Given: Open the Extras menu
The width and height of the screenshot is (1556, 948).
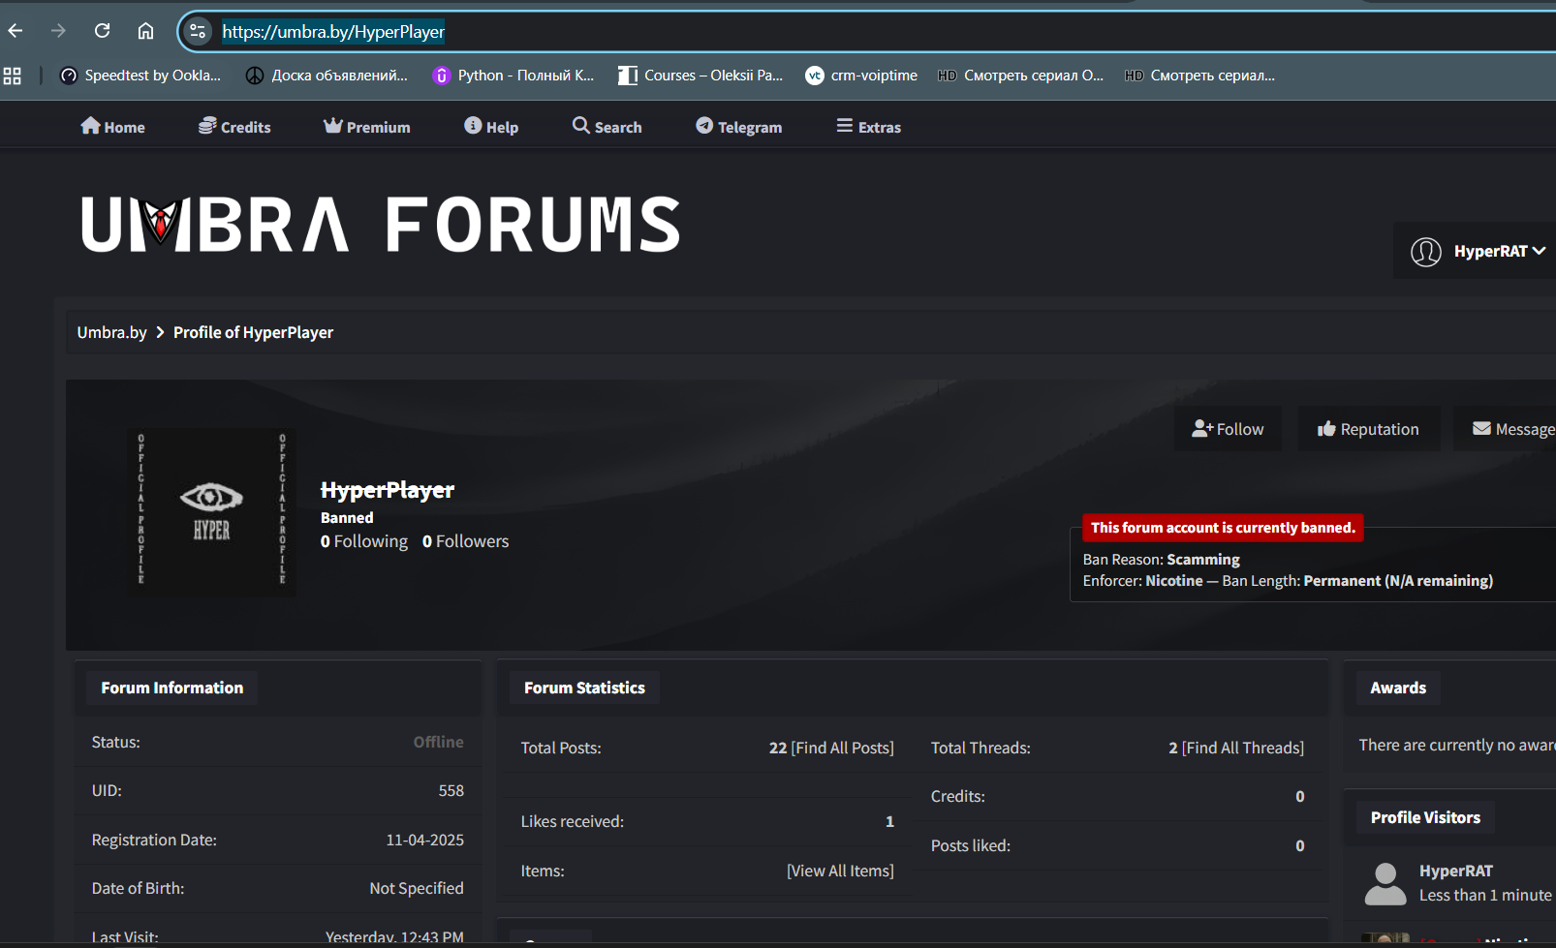Looking at the screenshot, I should [x=869, y=127].
